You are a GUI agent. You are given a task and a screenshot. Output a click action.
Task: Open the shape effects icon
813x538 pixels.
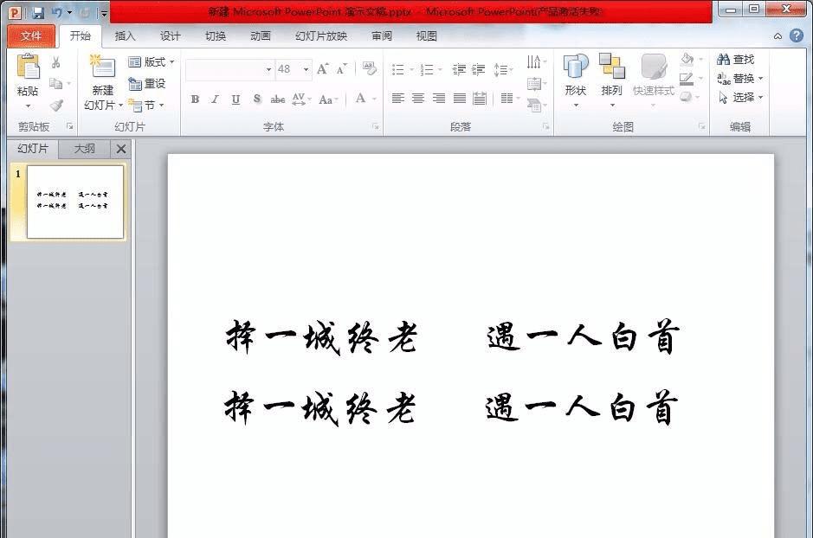tap(686, 98)
